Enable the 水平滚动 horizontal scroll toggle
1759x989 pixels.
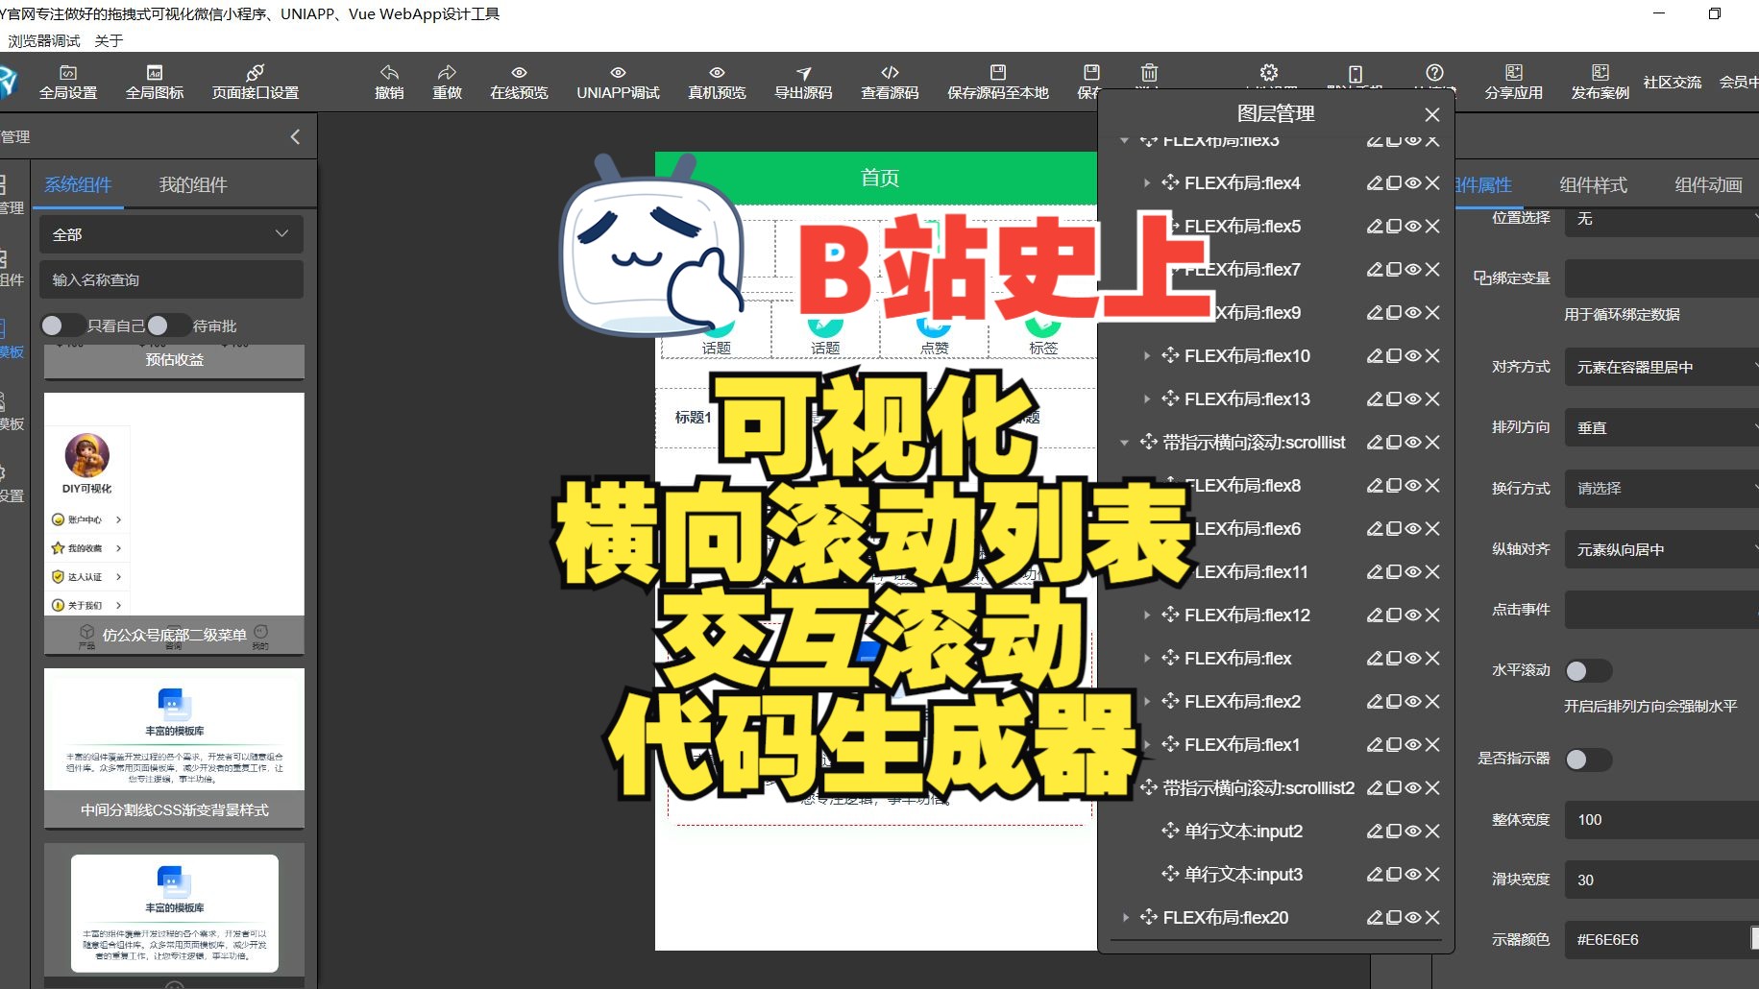(x=1587, y=670)
